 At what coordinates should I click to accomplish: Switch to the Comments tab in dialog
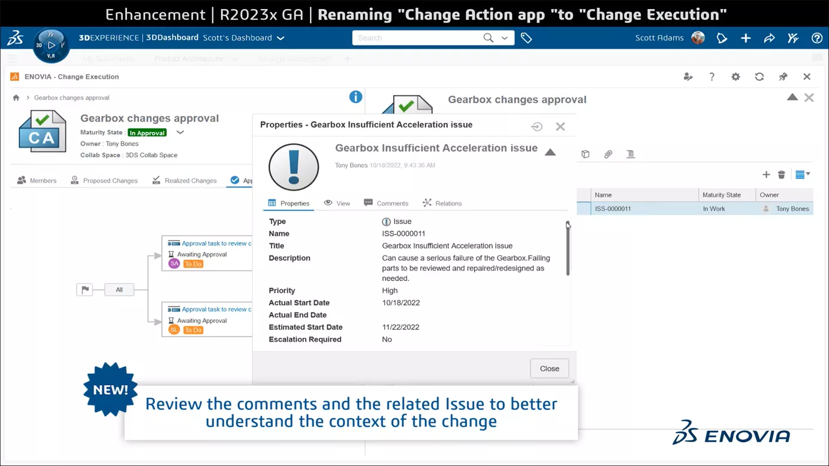(386, 203)
